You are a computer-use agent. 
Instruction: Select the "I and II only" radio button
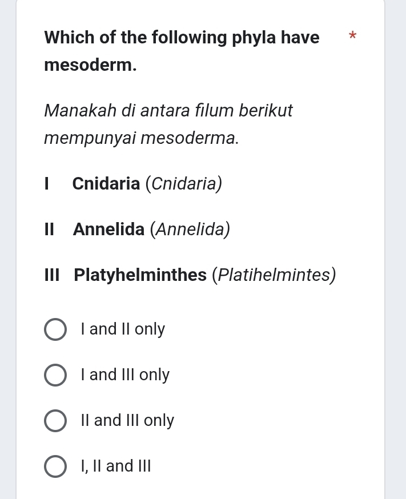(x=55, y=330)
